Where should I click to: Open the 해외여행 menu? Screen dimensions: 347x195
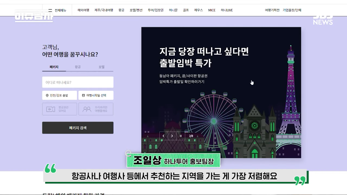point(83,10)
